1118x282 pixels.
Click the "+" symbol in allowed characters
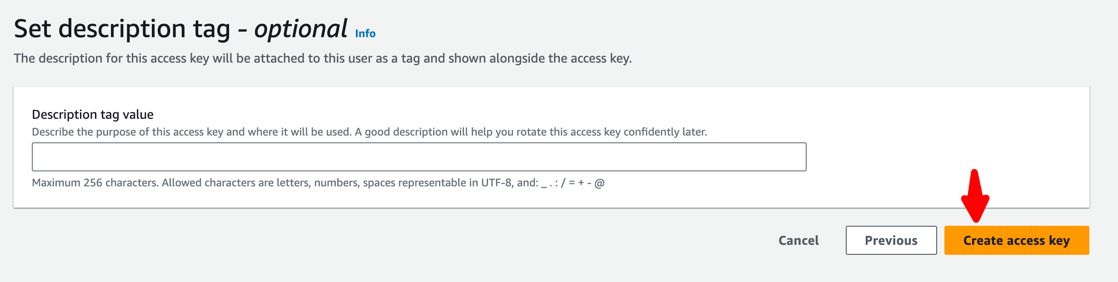click(581, 183)
